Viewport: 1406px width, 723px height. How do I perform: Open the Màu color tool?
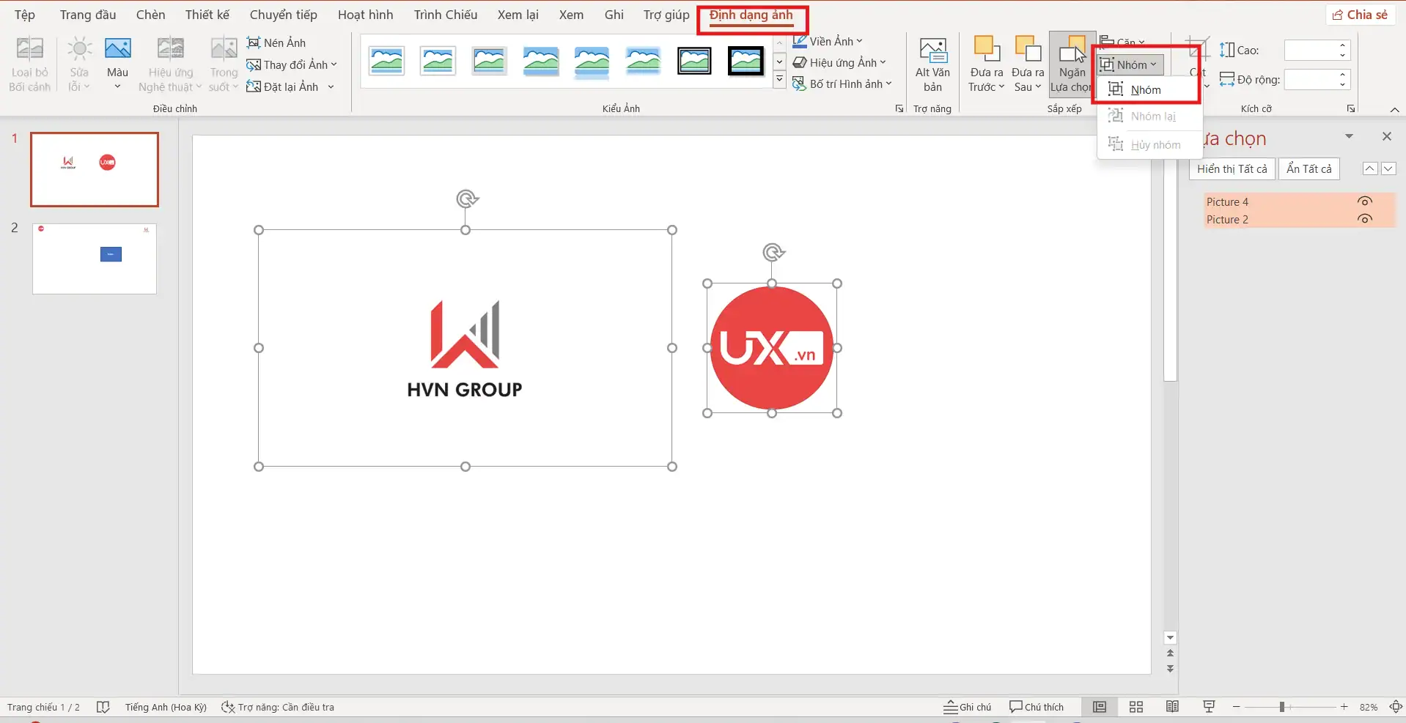117,50
